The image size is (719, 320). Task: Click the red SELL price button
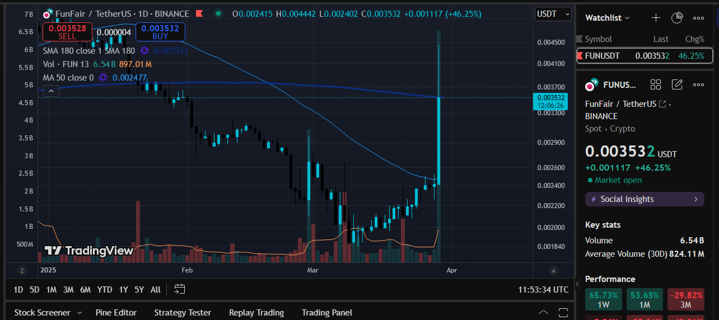[x=67, y=32]
